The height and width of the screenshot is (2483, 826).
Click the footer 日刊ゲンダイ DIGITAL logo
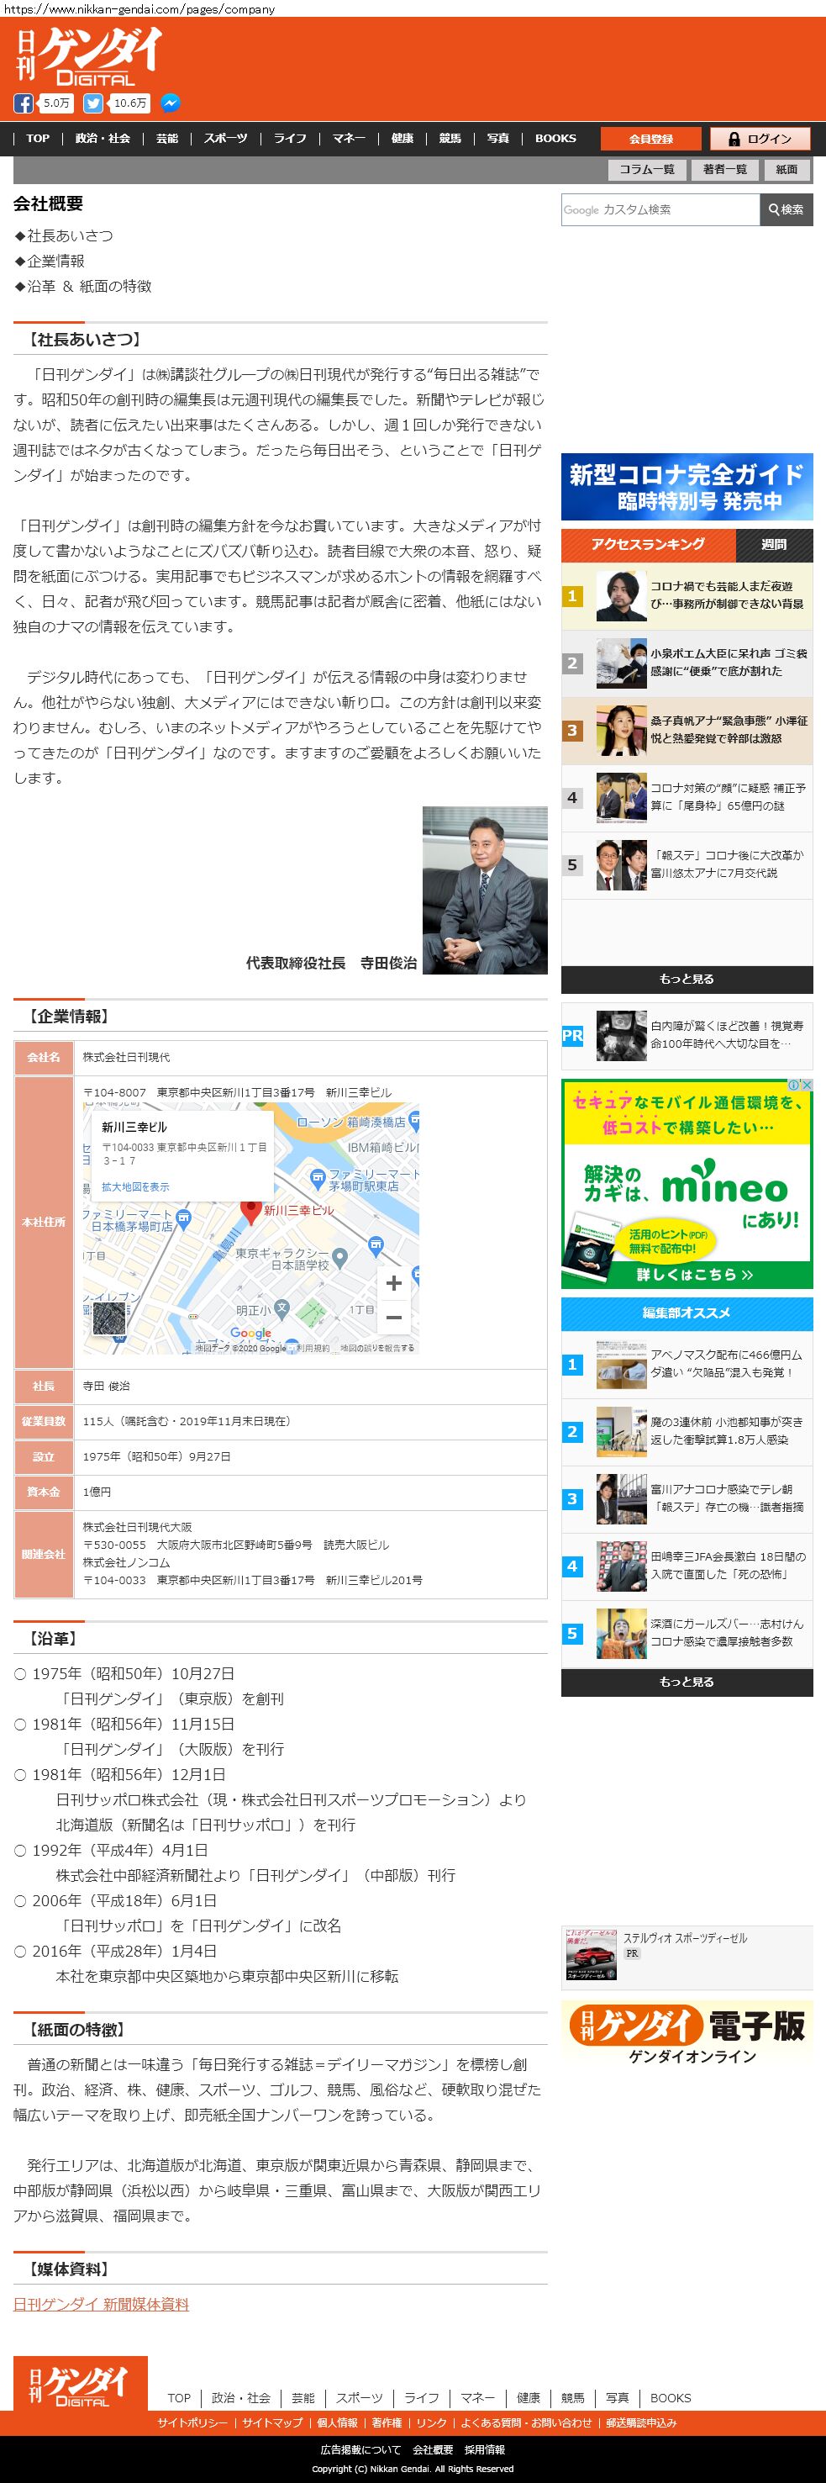click(x=81, y=2383)
